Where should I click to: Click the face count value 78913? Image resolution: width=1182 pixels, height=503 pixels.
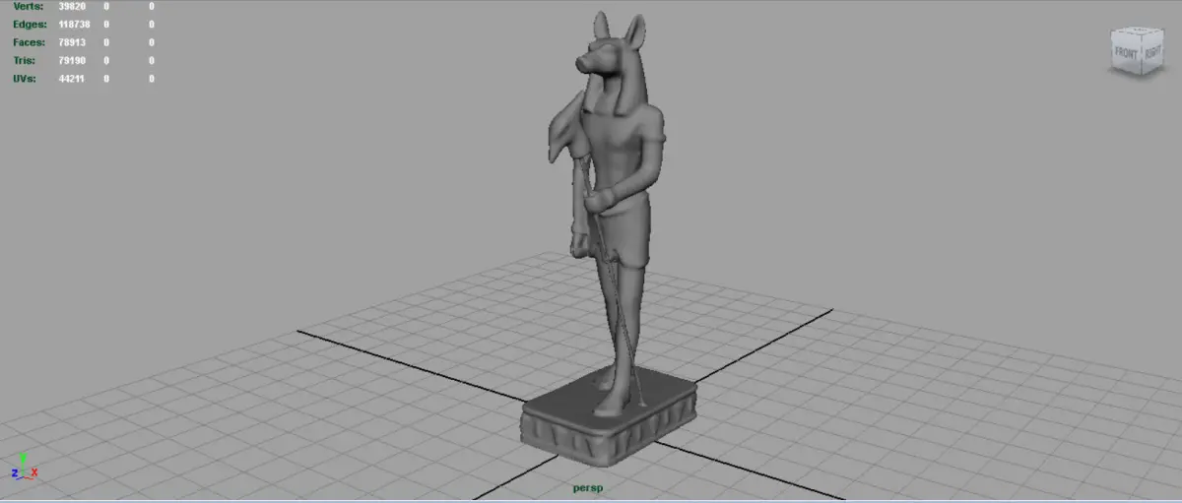coord(73,42)
